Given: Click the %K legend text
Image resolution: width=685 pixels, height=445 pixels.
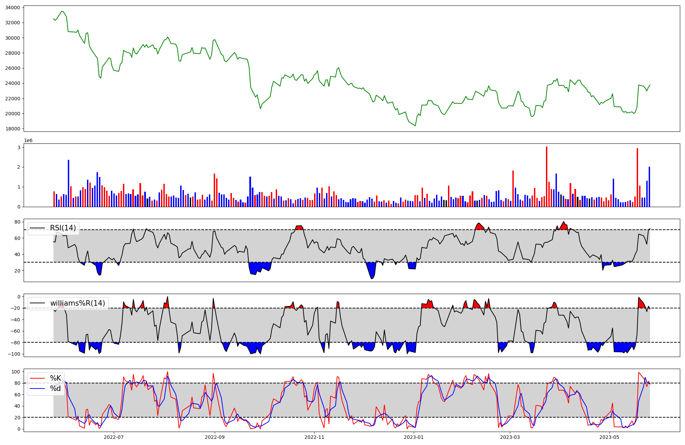Looking at the screenshot, I should coord(55,378).
